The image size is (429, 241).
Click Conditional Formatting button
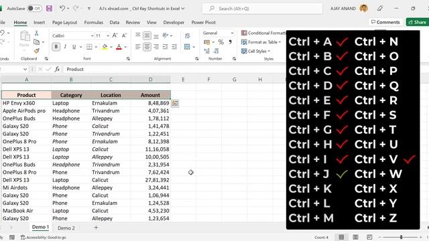pyautogui.click(x=263, y=33)
